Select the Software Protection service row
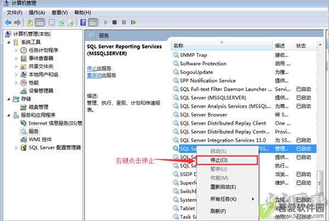Screen dimensions: 329x221 (244, 63)
